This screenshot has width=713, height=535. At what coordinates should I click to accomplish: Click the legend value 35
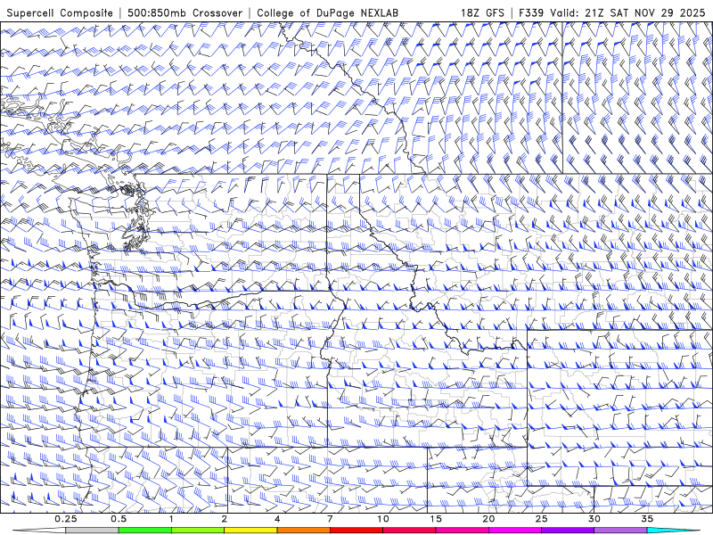(647, 519)
